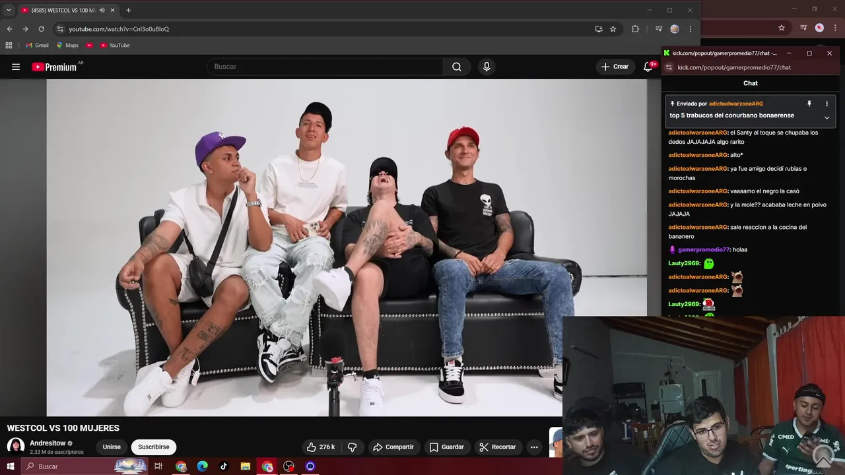845x475 pixels.
Task: Focus the YouTube Buscar search field
Action: click(325, 67)
